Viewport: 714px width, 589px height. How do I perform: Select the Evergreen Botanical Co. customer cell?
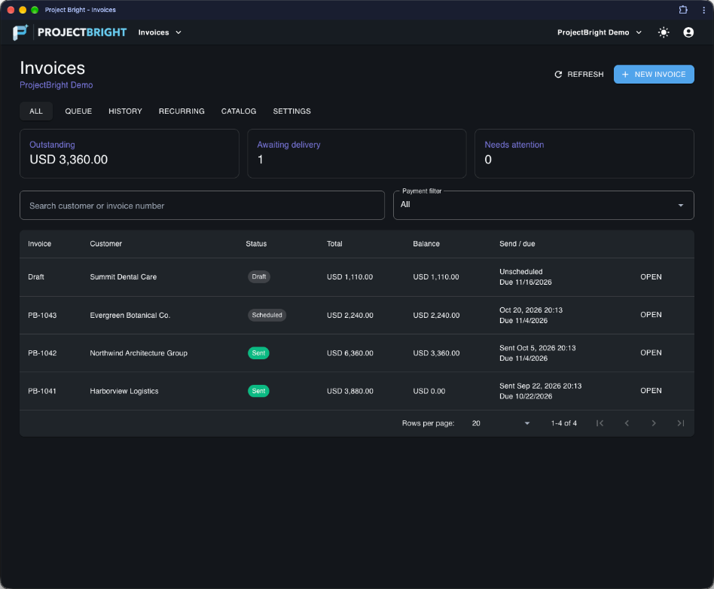[x=130, y=316]
